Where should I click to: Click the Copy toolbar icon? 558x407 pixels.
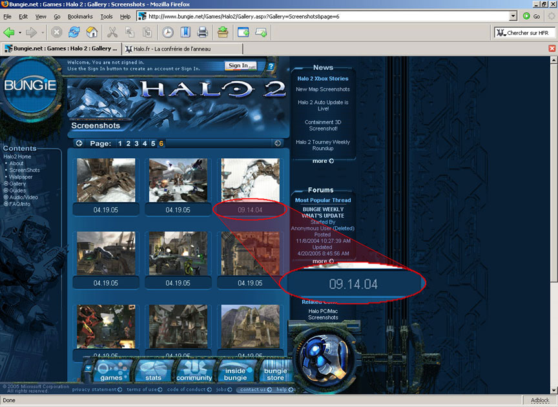pos(130,32)
